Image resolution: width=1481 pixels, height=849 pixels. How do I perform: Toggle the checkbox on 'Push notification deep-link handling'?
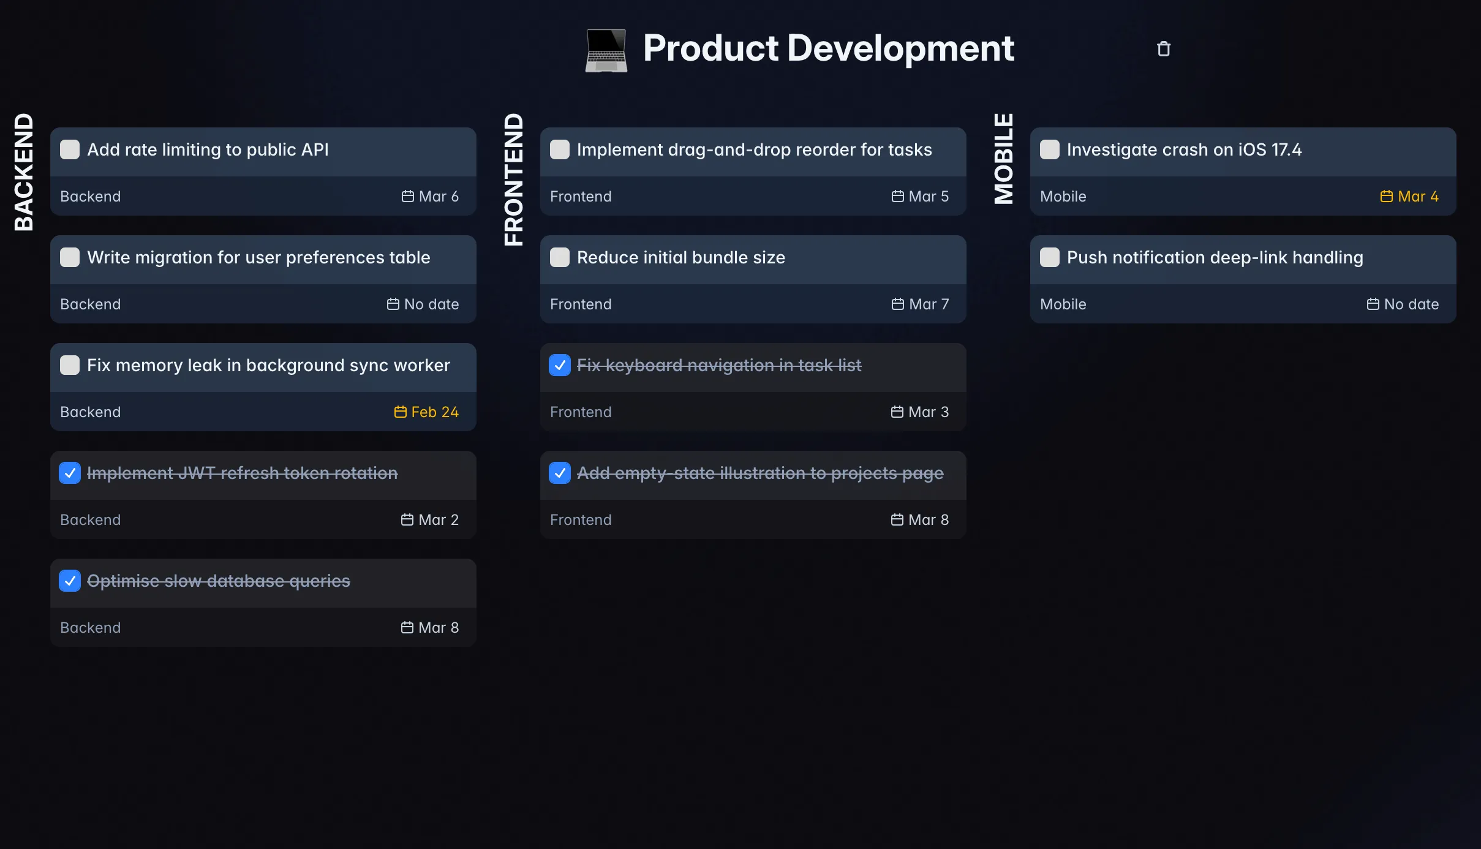pyautogui.click(x=1049, y=257)
